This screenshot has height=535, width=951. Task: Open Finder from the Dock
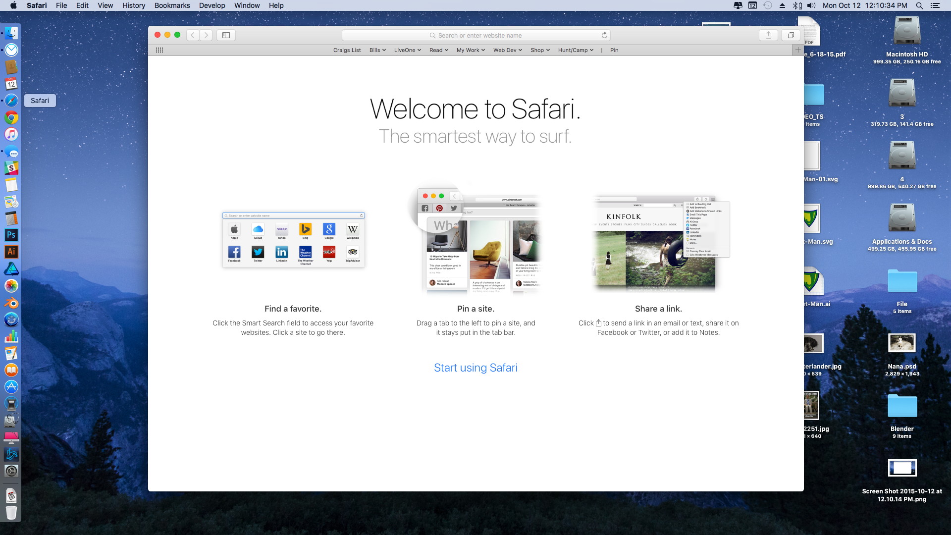[11, 33]
